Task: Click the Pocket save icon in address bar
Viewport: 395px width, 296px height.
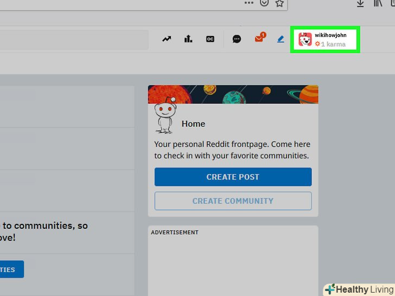Action: 264,3
